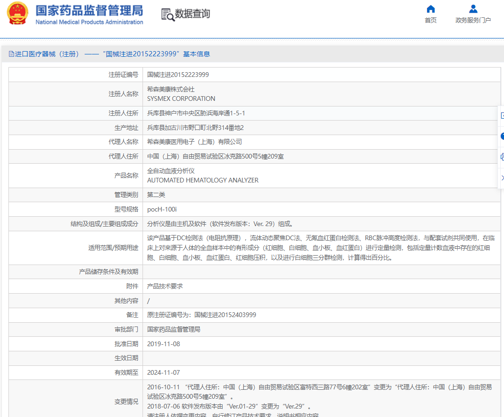Click the 管理类别 row label
This screenshot has width=504, height=417.
click(x=126, y=195)
